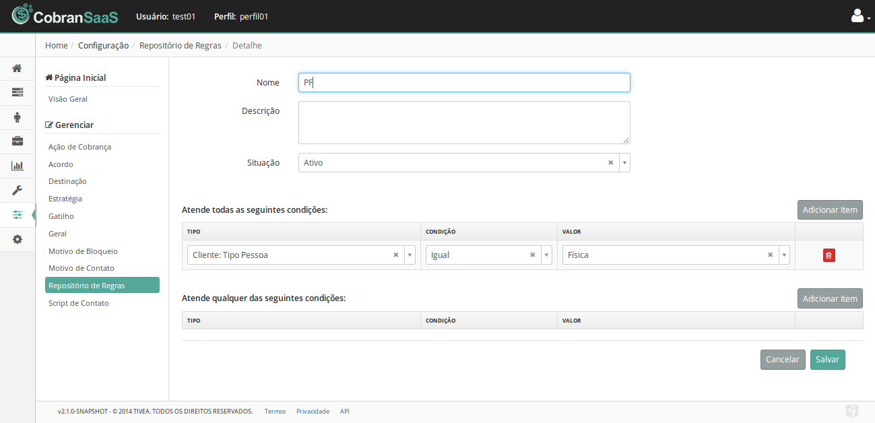Focus the Descrição text area

click(x=464, y=123)
